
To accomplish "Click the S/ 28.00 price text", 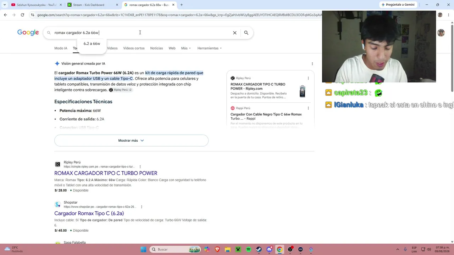I will [61, 191].
